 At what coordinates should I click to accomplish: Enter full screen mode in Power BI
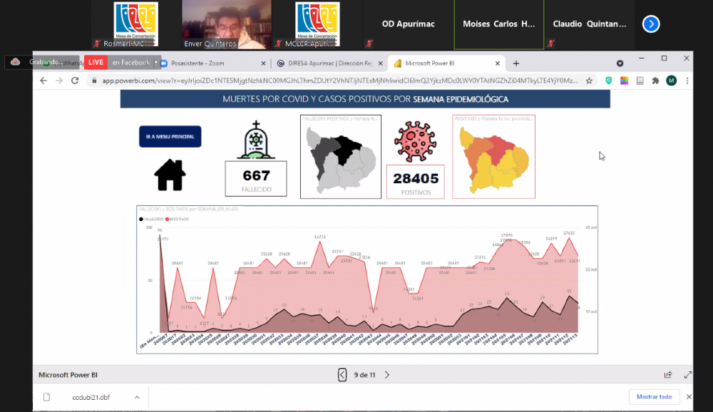[x=688, y=374]
